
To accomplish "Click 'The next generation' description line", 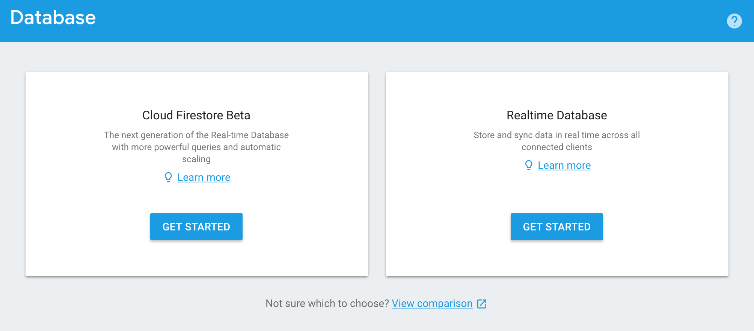I will pos(196,135).
